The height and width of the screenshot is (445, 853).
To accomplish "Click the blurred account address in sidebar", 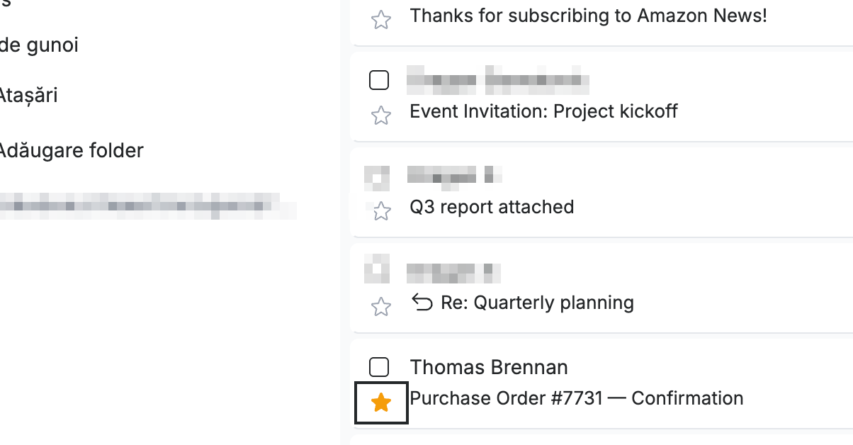I will (x=147, y=206).
